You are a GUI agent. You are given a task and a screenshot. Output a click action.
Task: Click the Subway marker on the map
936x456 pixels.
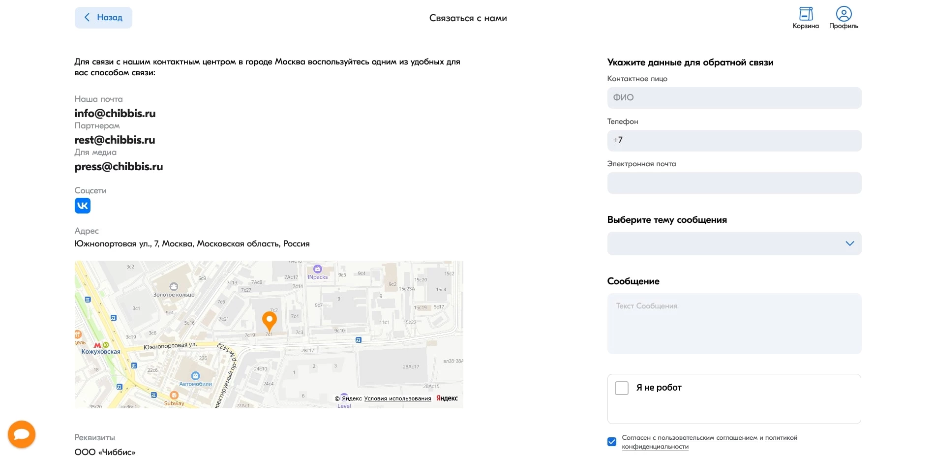pyautogui.click(x=173, y=395)
